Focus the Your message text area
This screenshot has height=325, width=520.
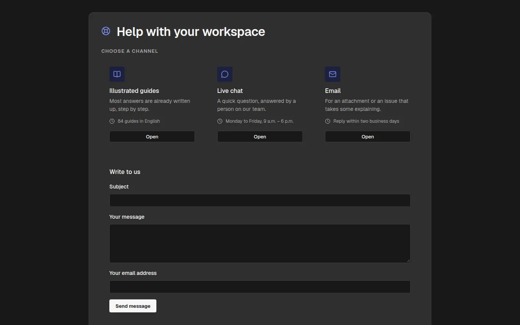click(x=260, y=244)
